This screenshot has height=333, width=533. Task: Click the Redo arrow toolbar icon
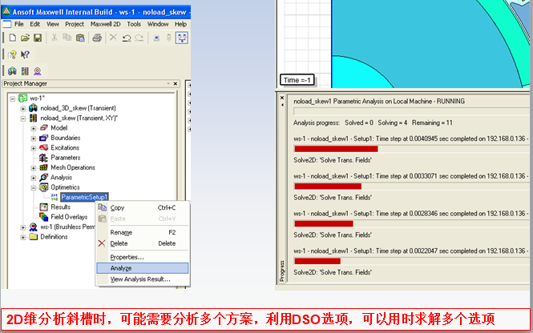click(139, 38)
